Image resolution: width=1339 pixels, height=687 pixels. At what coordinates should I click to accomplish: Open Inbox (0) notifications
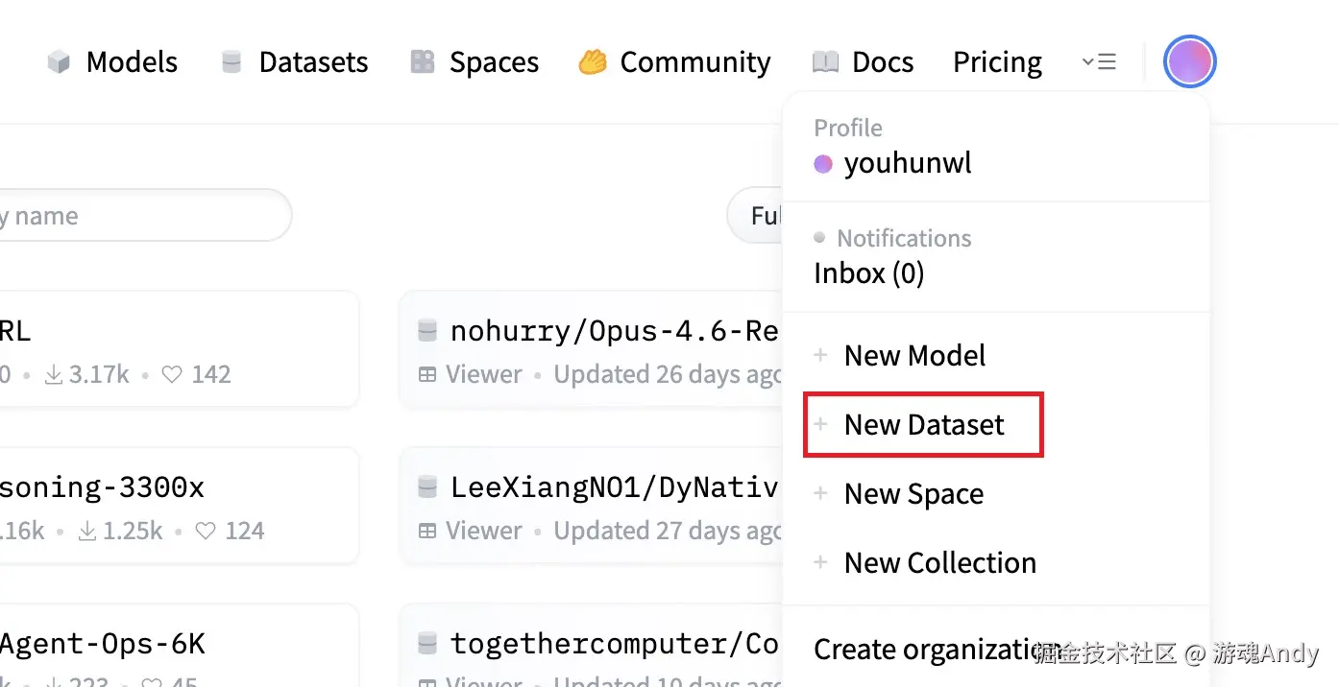[867, 273]
